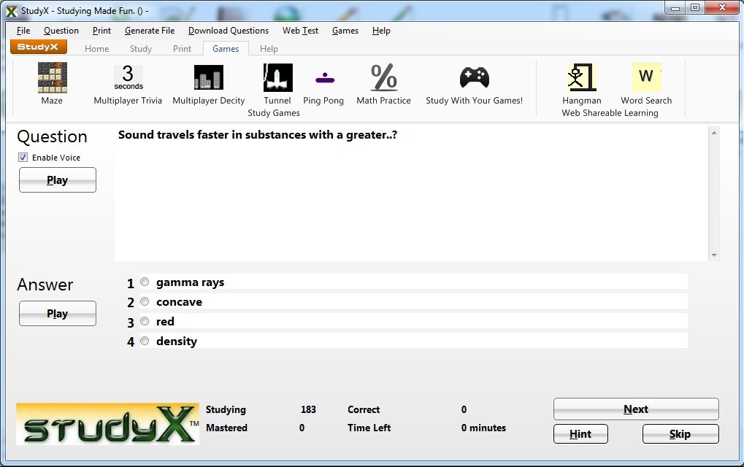Image resolution: width=744 pixels, height=467 pixels.
Task: Open the Generate File menu
Action: click(150, 31)
